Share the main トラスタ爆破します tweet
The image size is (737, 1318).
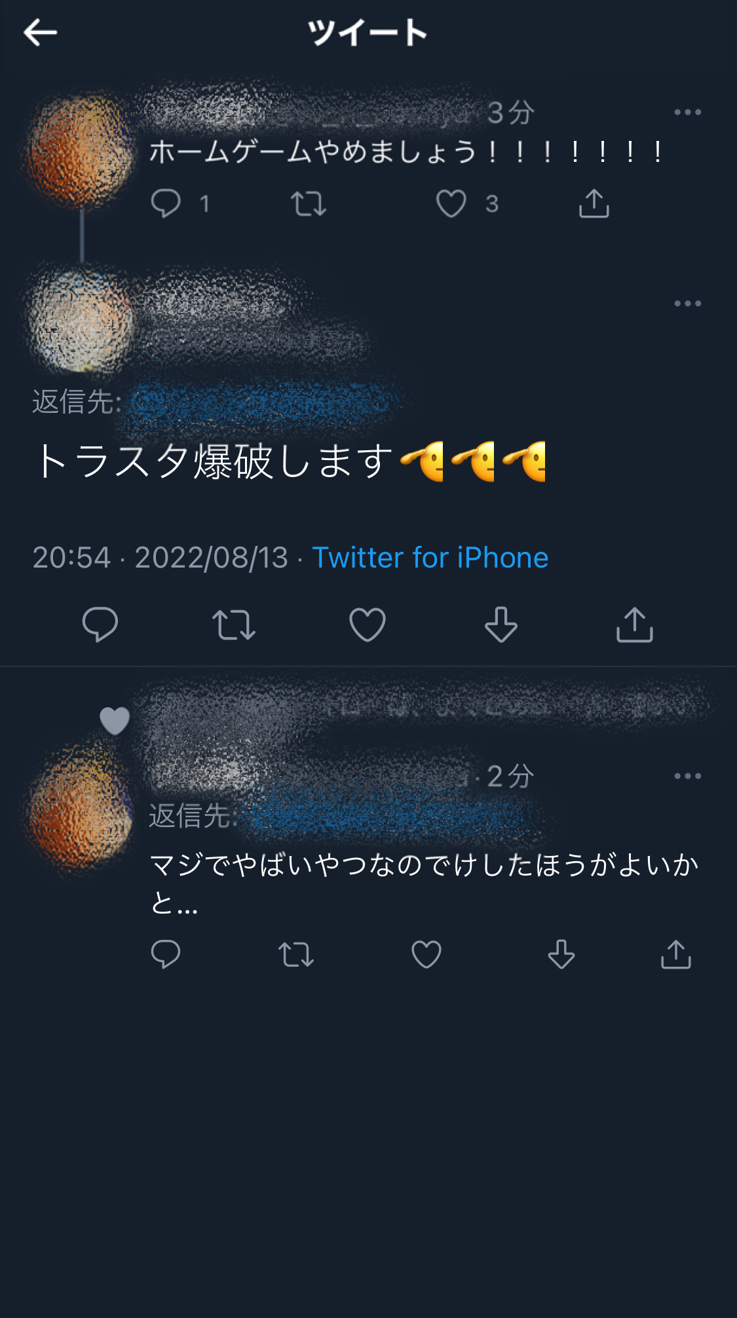(635, 625)
